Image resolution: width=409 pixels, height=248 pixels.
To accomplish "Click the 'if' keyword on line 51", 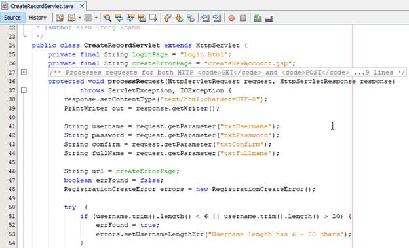I will [84, 216].
